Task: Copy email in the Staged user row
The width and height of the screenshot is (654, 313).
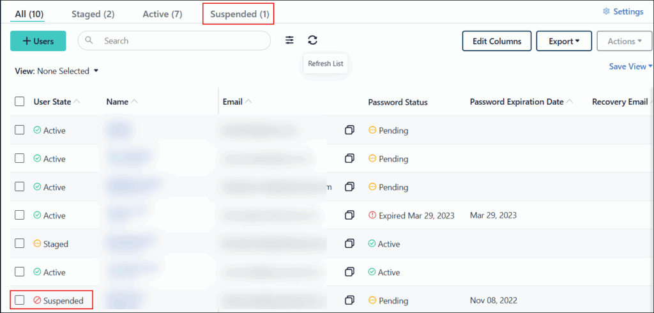Action: tap(349, 243)
